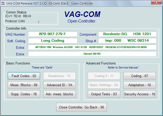This screenshot has height=116, width=163.
Task: Open Meas. Blocks - 08
Action: coord(24,85)
